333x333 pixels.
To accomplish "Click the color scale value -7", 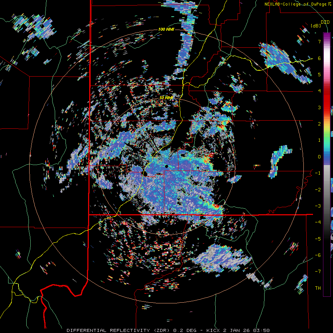I will point(318,271).
